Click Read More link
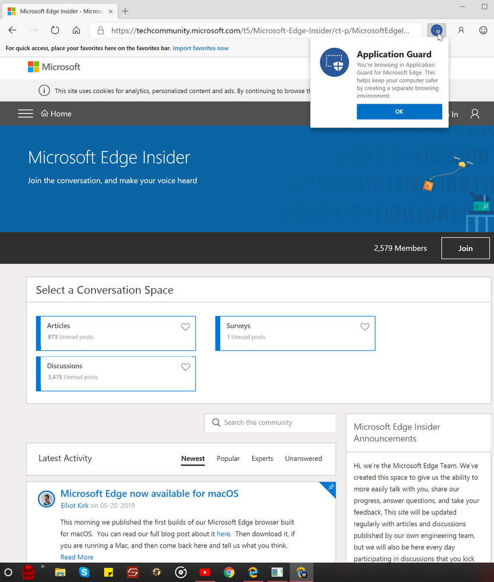Screen dimensions: 494x582 point(77,557)
